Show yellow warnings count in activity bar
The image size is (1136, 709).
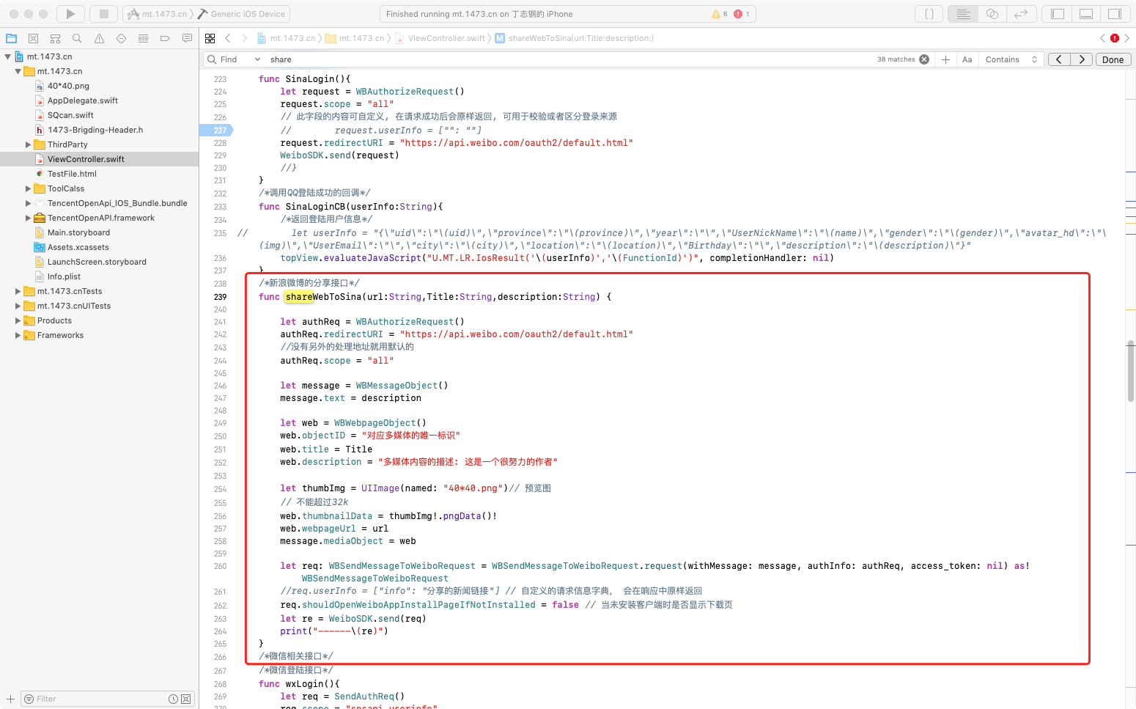tap(720, 14)
